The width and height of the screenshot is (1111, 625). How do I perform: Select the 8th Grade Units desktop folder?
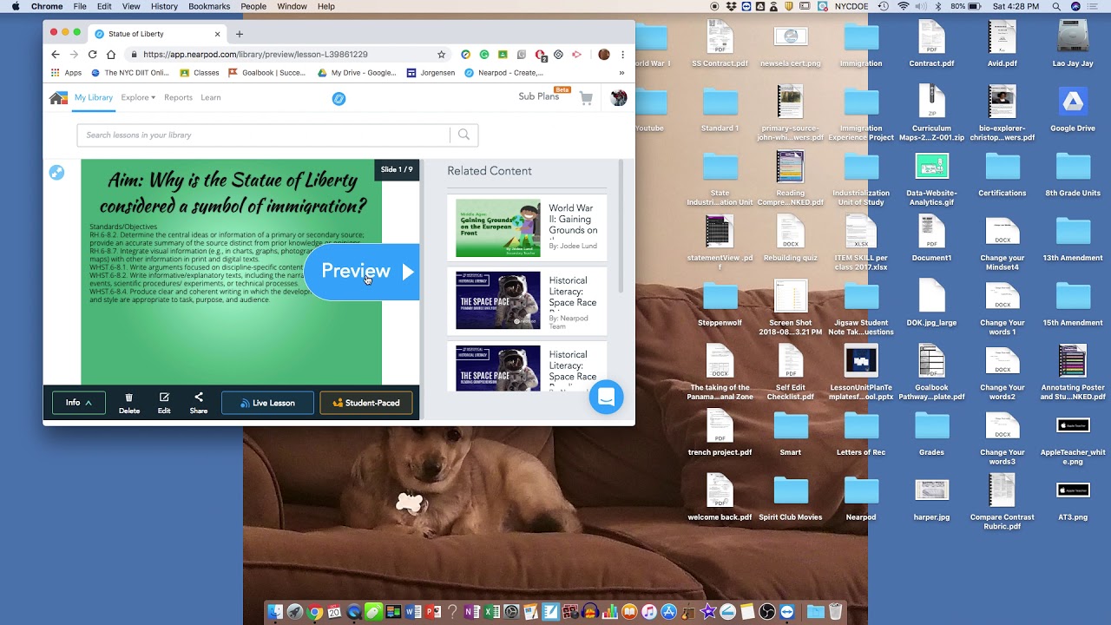click(1073, 174)
